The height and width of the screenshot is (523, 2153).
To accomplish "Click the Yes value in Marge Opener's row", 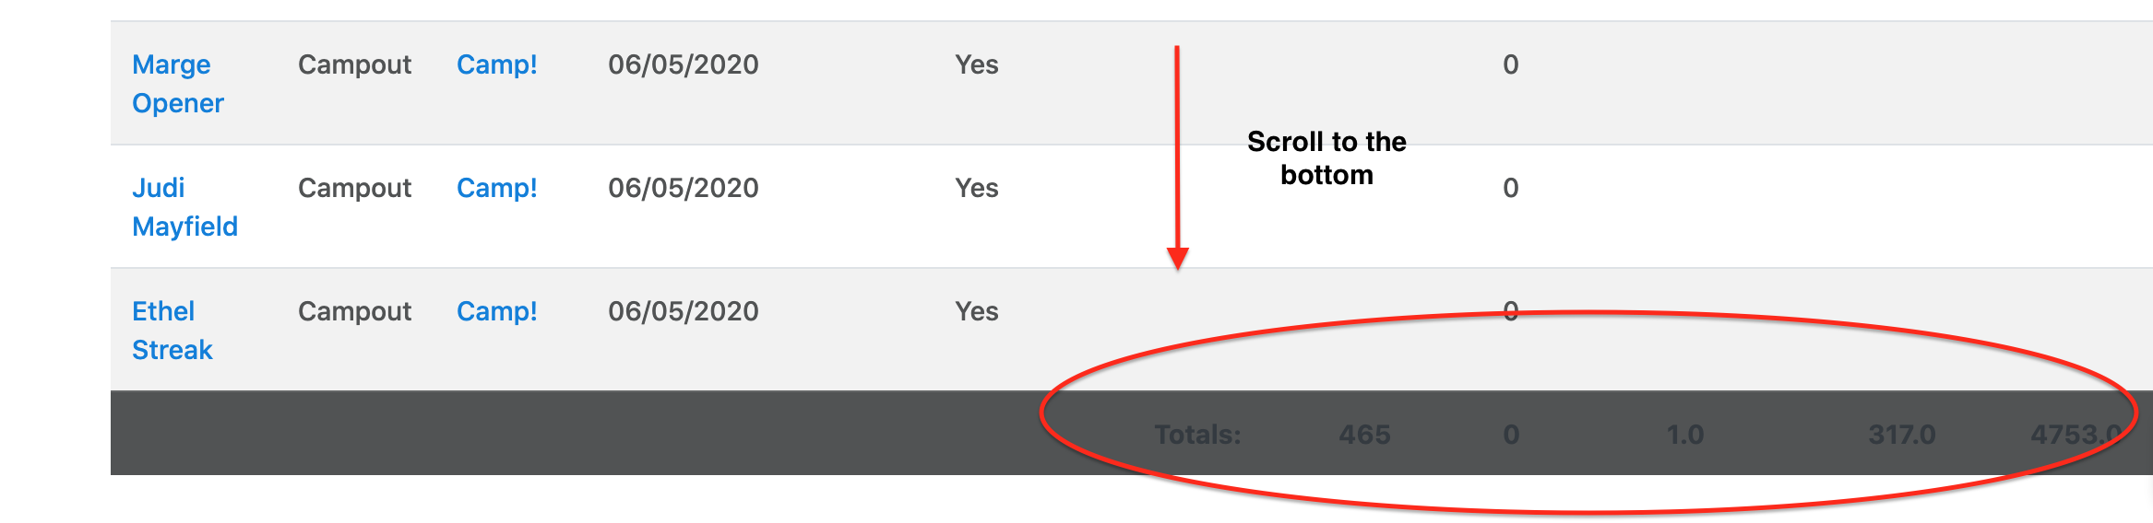I will point(977,64).
